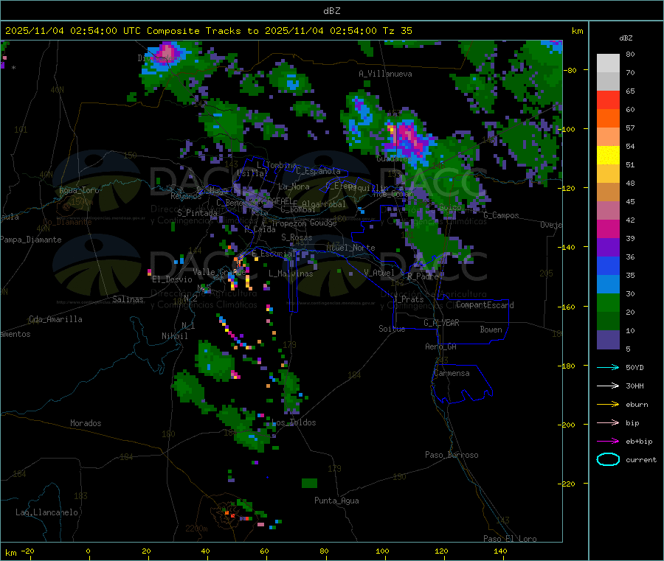664x561 pixels.
Task: Click the S_Pintada map label
Action: [x=197, y=213]
